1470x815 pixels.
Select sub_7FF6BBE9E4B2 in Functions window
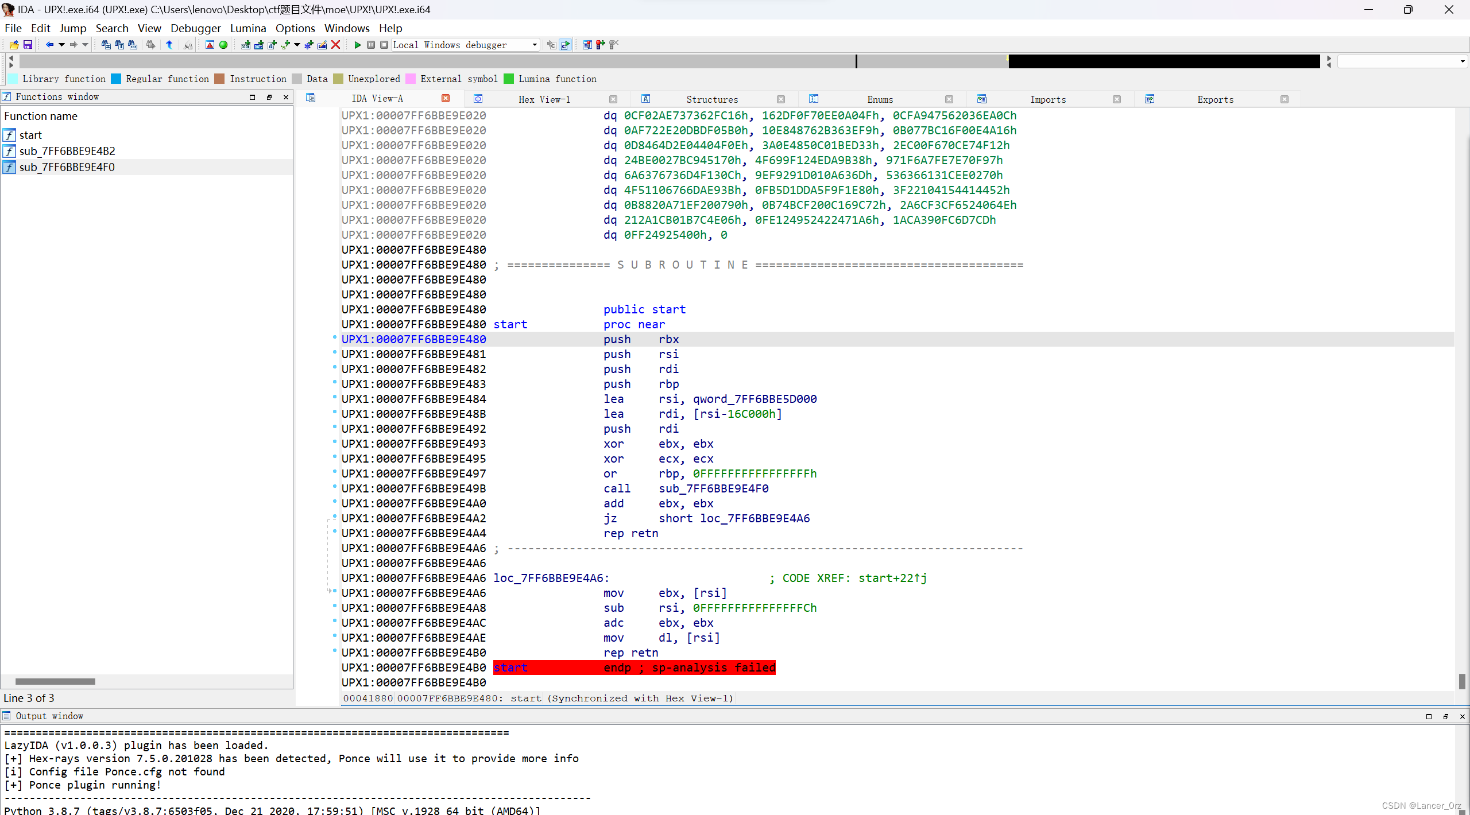tap(67, 151)
